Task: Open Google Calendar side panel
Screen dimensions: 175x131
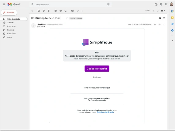Action: point(172,11)
